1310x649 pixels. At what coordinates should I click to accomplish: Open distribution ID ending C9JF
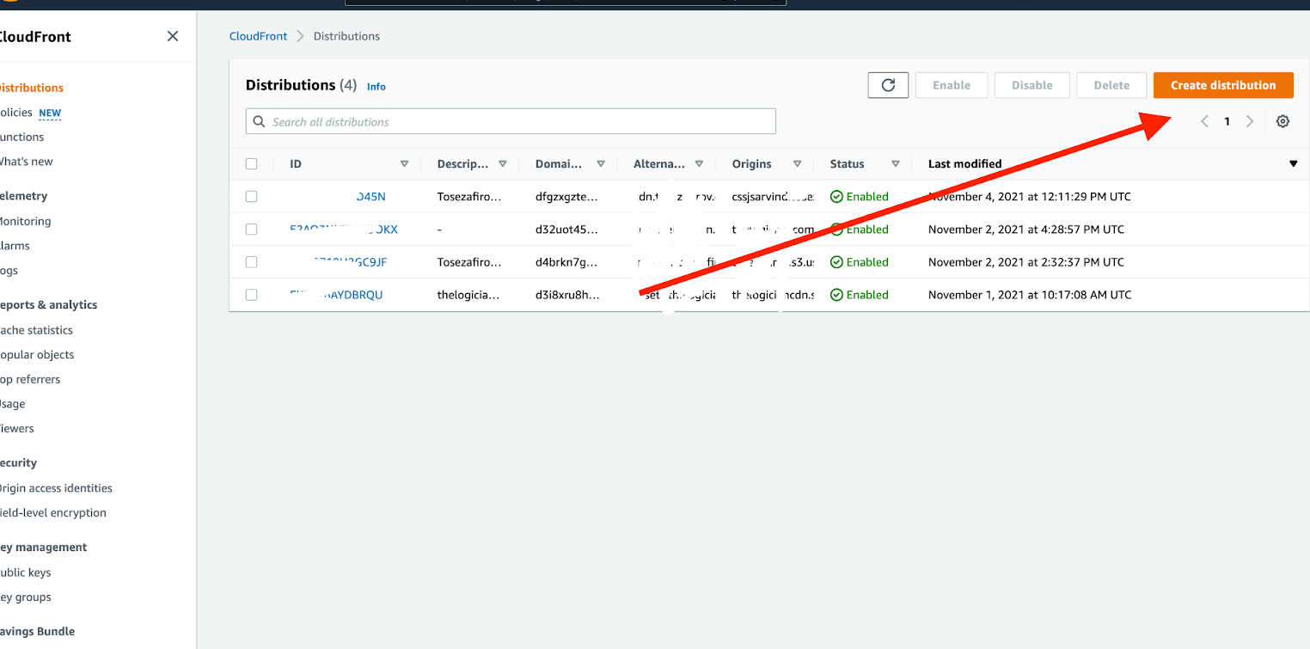(350, 261)
